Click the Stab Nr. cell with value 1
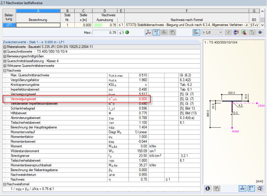267x196 pixels. [x=67, y=25]
